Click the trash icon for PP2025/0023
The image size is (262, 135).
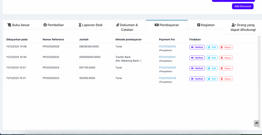point(222,79)
